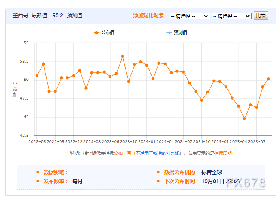Click the 公布时间 highlighted text in note

123,153
